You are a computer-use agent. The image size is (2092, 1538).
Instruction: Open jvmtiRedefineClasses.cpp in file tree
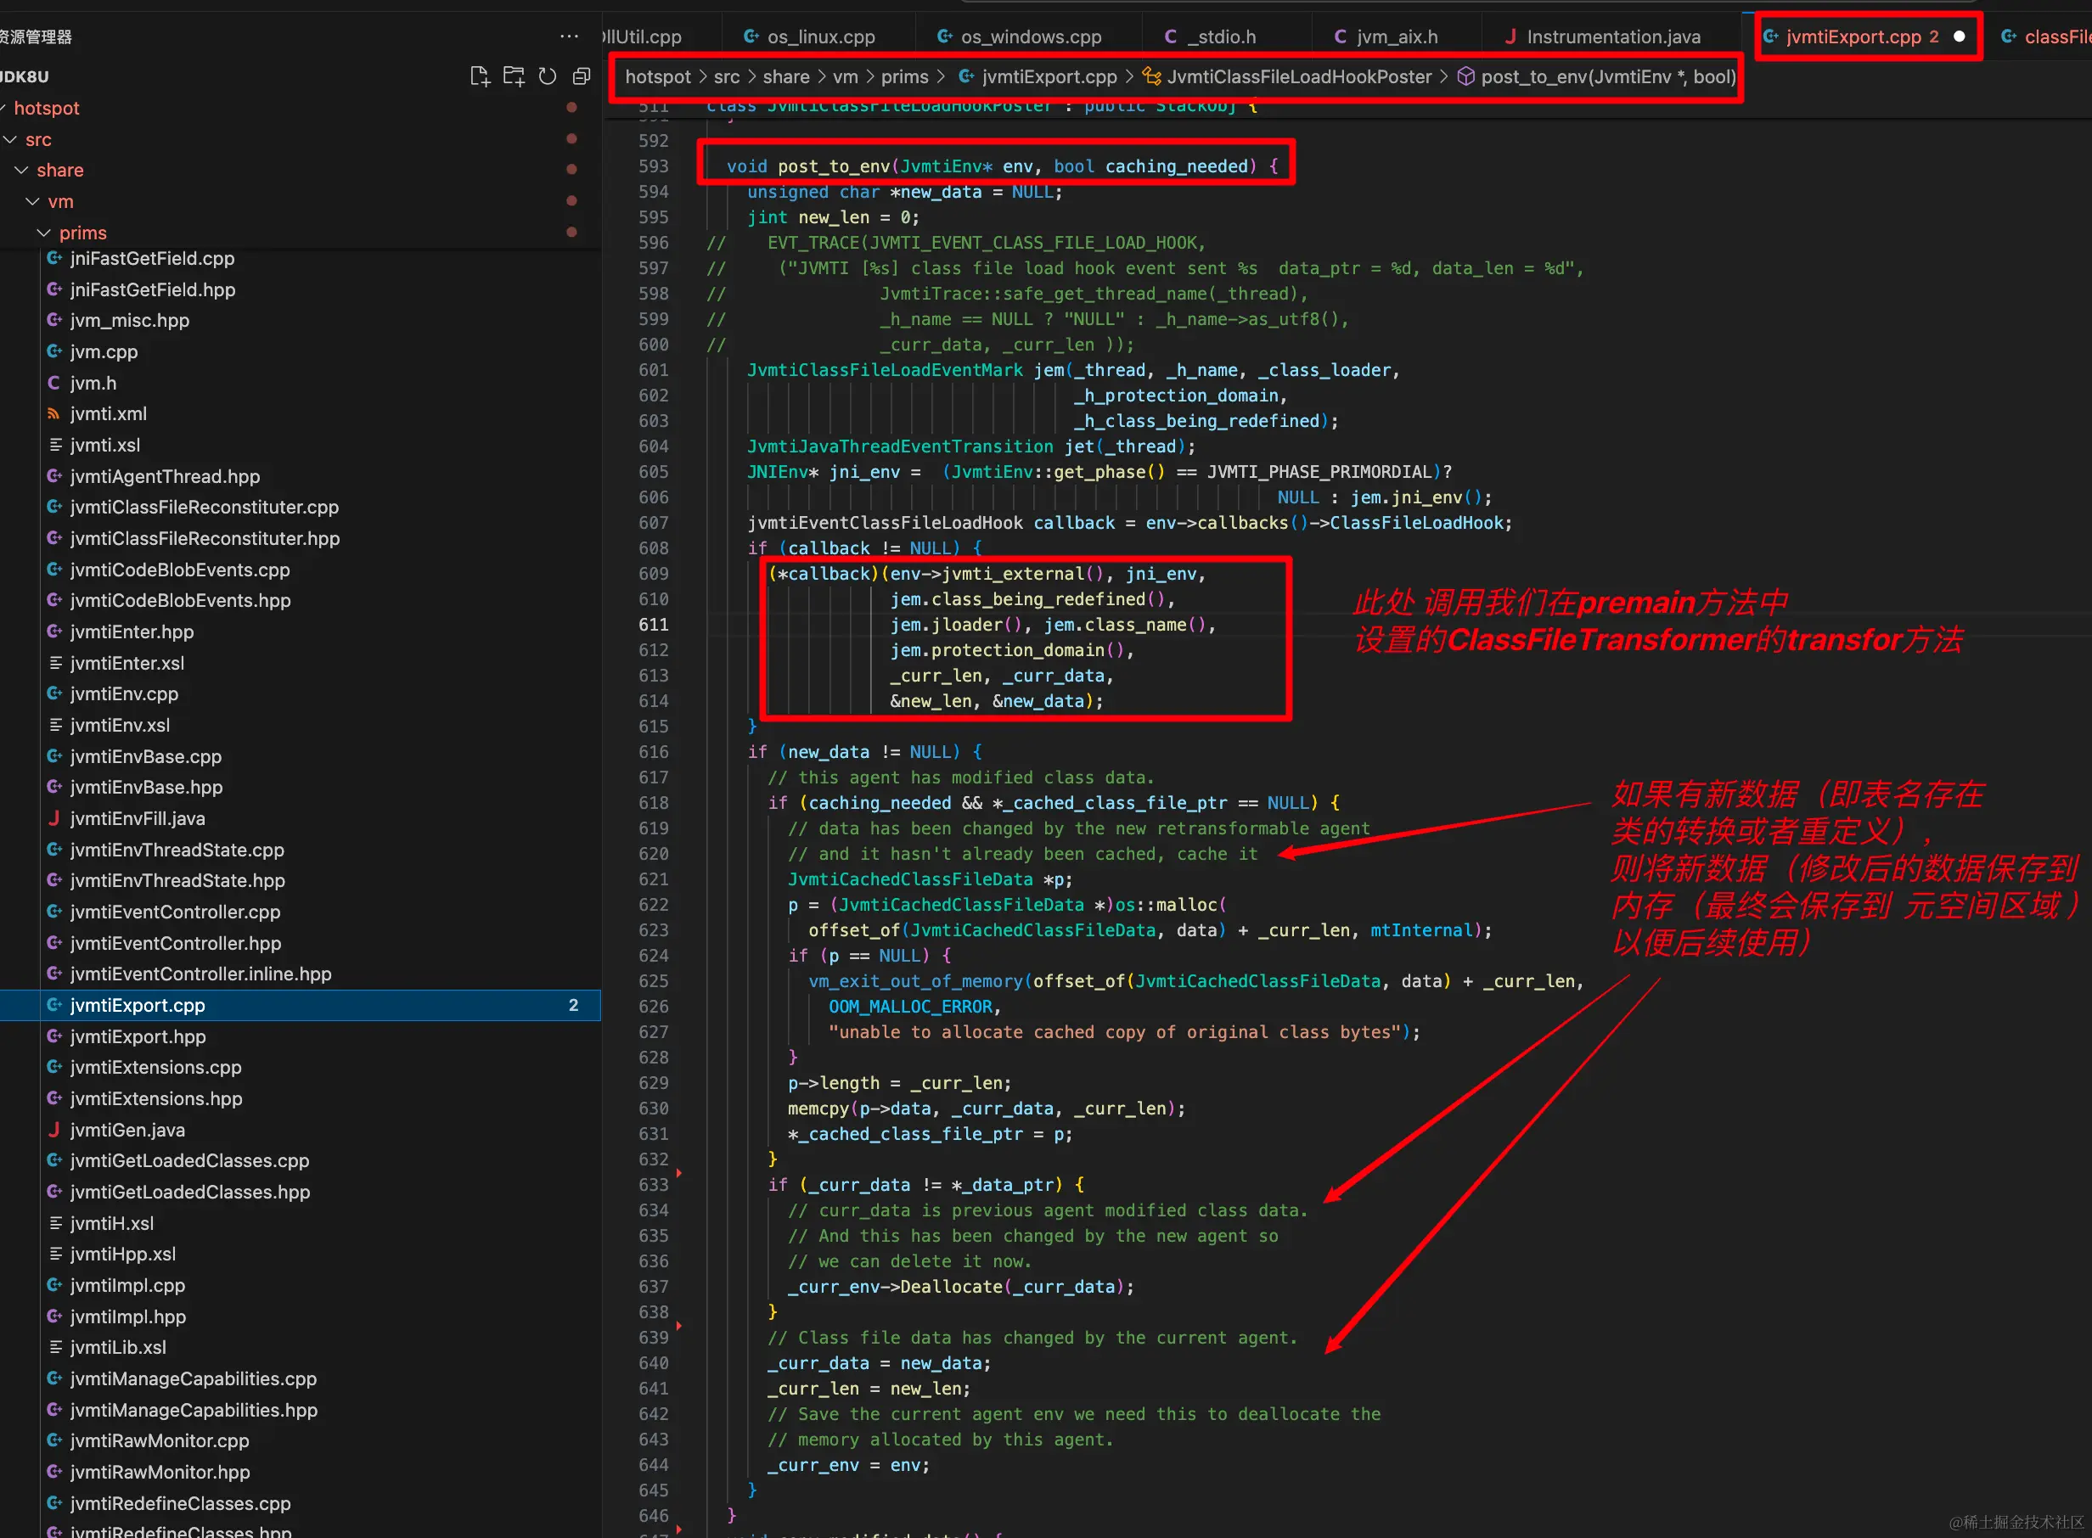click(x=180, y=1502)
